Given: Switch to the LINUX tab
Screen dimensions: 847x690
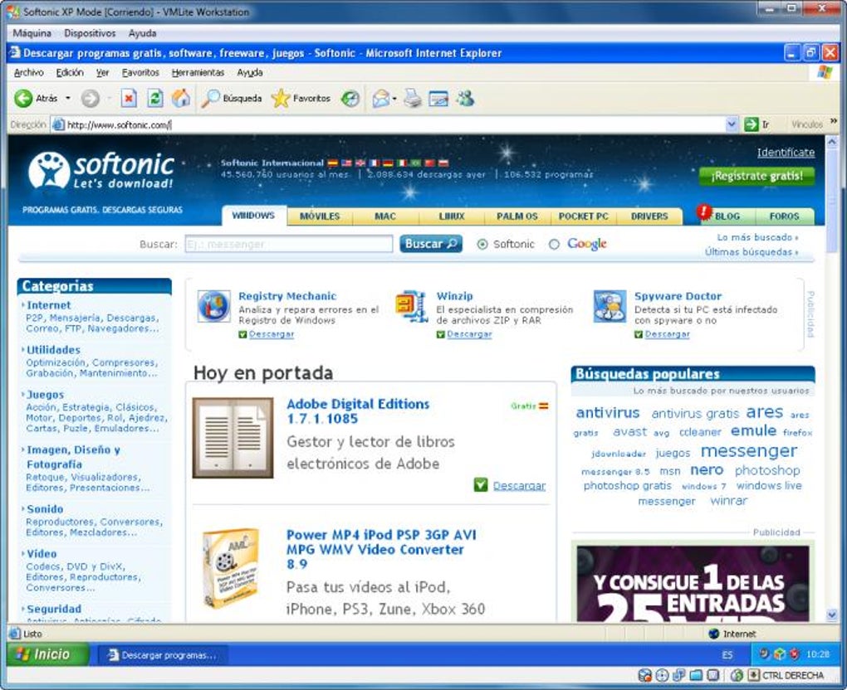Looking at the screenshot, I should coord(452,216).
